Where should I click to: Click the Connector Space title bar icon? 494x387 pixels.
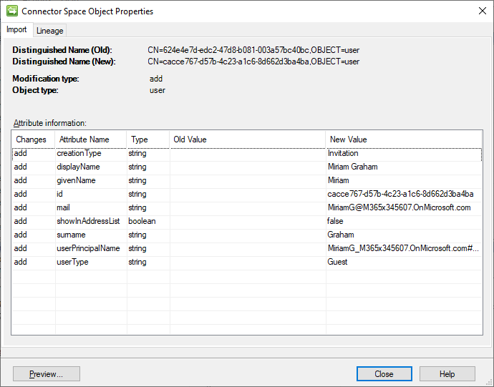tap(11, 11)
